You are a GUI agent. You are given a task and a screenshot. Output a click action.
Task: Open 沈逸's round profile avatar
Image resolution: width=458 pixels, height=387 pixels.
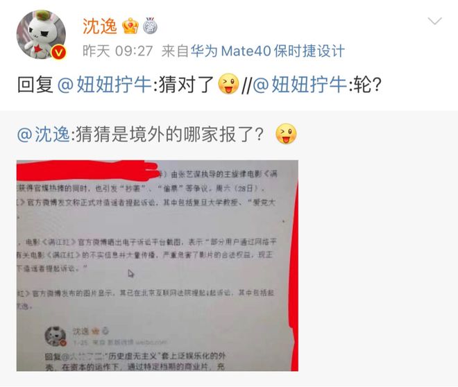(x=41, y=35)
